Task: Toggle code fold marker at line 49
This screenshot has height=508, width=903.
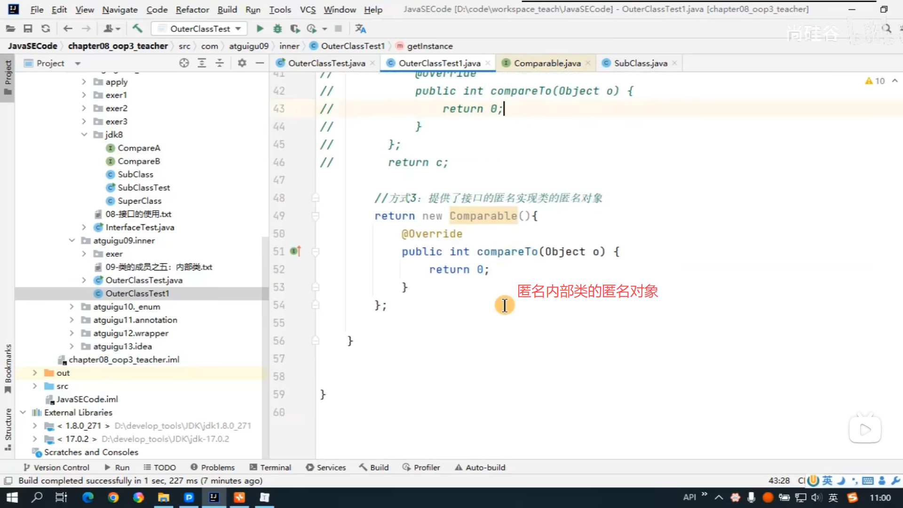Action: 316,216
